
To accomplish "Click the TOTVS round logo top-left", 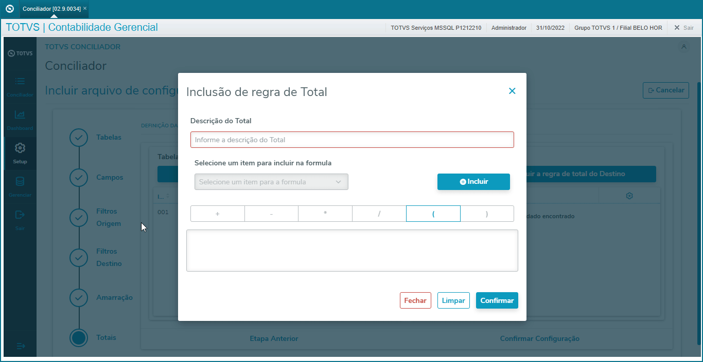I will 9,9.
